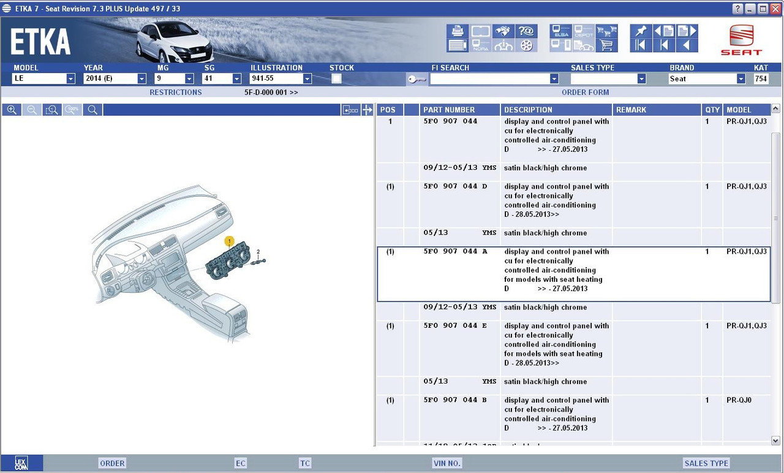
Task: Click the TC button in bottom bar
Action: 305,463
